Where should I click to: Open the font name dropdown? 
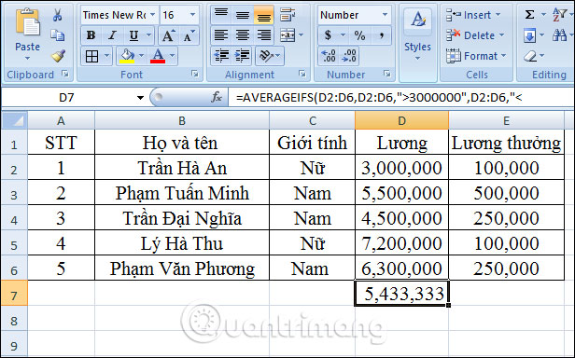(x=152, y=15)
